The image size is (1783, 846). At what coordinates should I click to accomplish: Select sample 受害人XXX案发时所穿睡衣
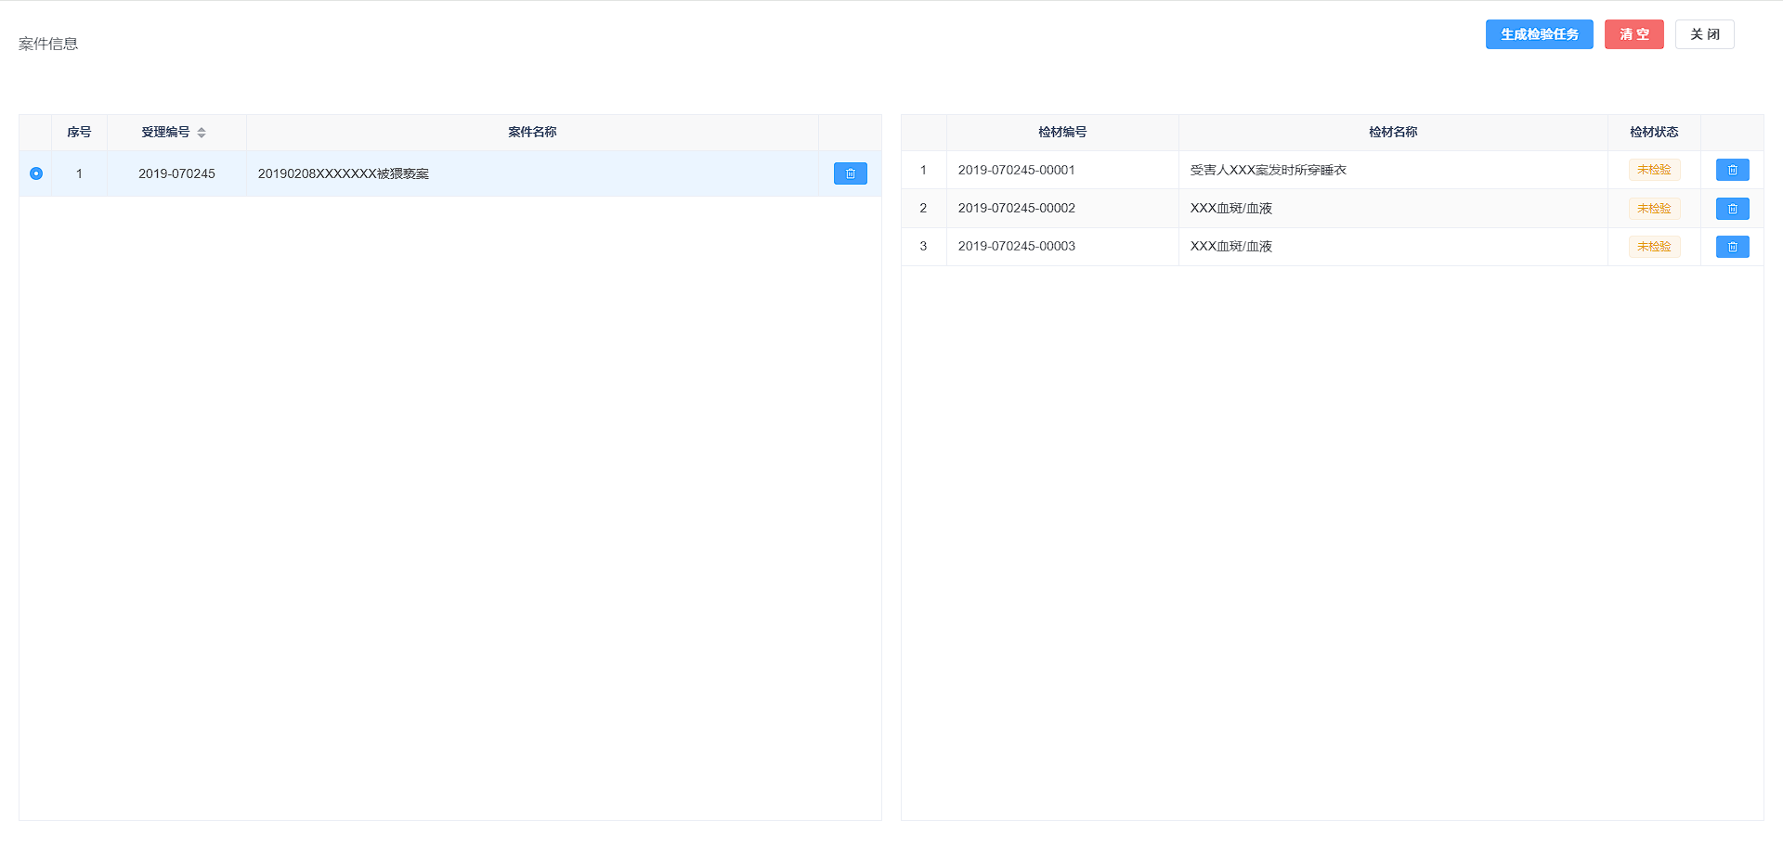1269,170
